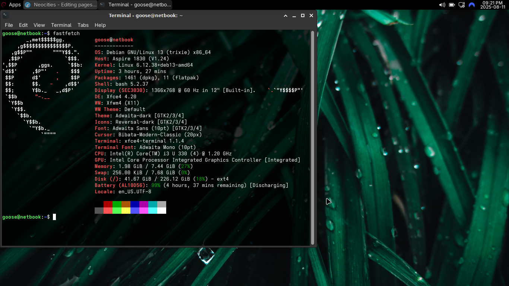Close the Terminal window
This screenshot has width=509, height=286.
(x=311, y=16)
